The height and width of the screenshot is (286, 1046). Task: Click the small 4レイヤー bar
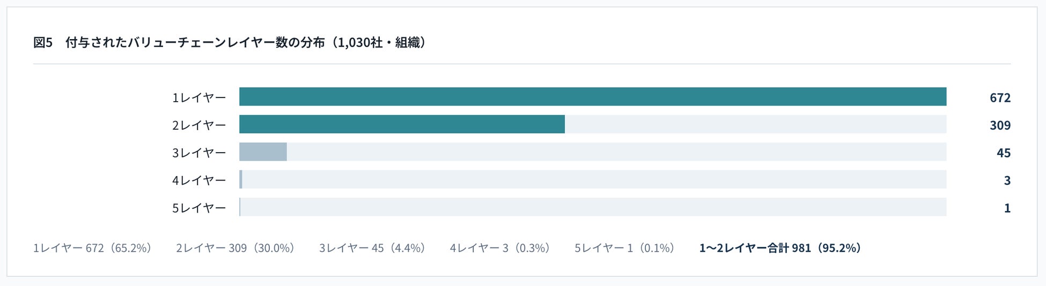click(x=241, y=179)
